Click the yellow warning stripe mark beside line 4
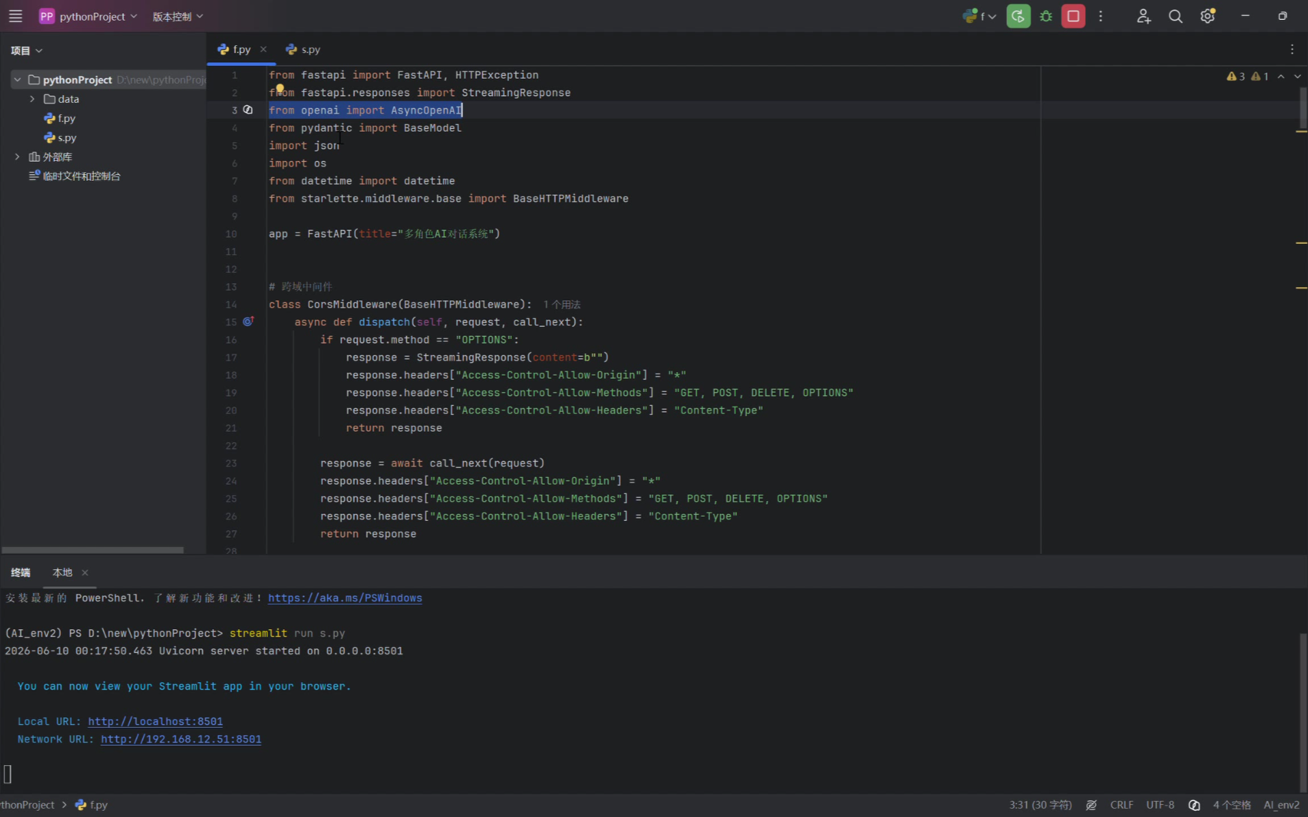This screenshot has height=817, width=1308. pos(1300,131)
